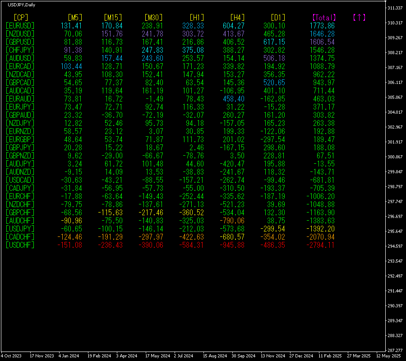
Task: Click USDJPY total value -1392.20
Action: pos(320,229)
